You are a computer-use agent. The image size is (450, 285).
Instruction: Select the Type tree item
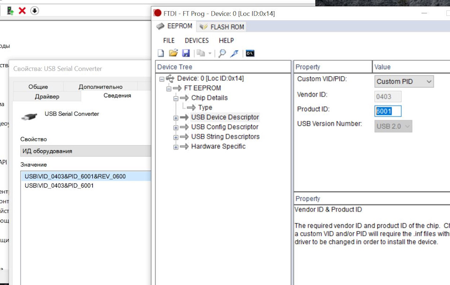point(205,108)
